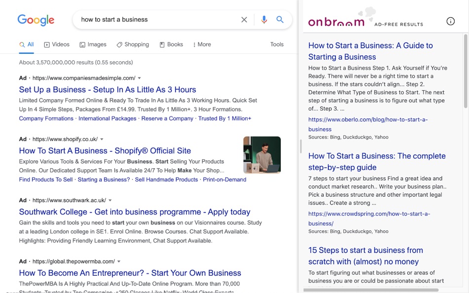Click the Google logo
Screen dimensions: 469x293
36,20
